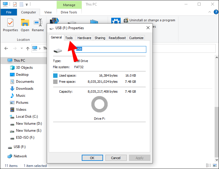Click the quick access New folder icon
The height and width of the screenshot is (169, 219).
pyautogui.click(x=21, y=4)
